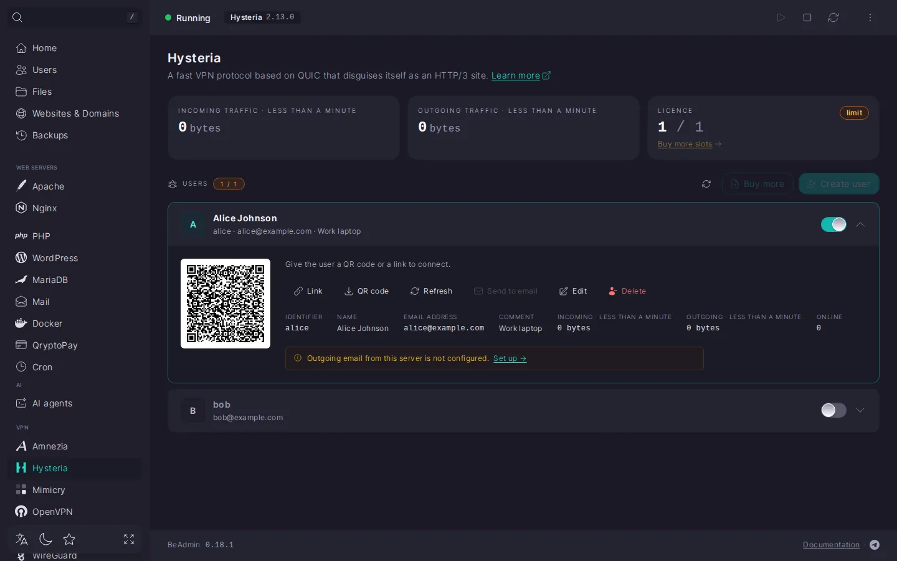Open Home in the sidebar
Image resolution: width=897 pixels, height=561 pixels.
click(75, 48)
